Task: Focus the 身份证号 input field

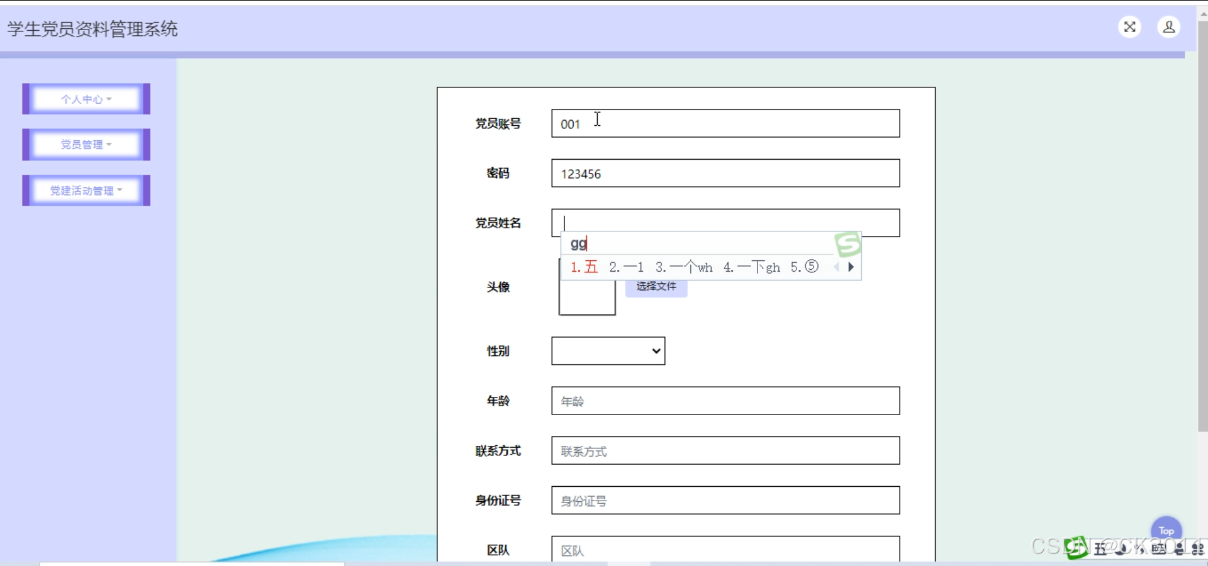Action: 725,500
